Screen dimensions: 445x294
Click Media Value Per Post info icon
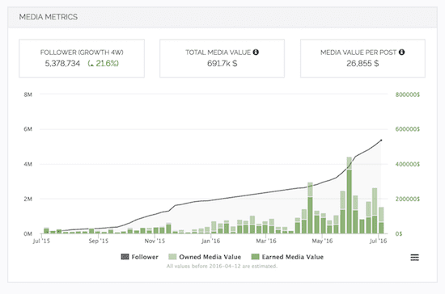[x=401, y=52]
